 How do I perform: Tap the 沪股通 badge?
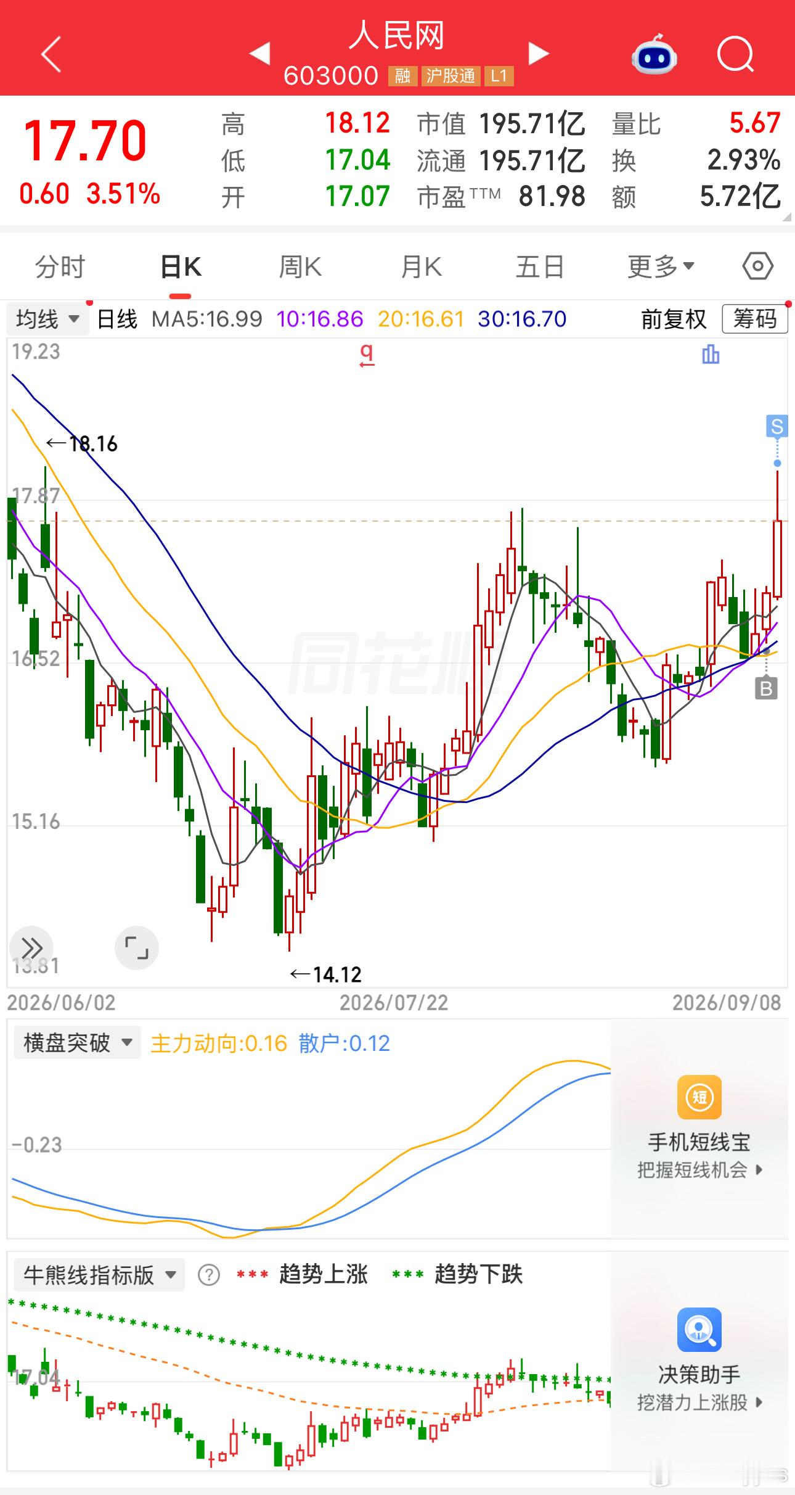(x=450, y=76)
